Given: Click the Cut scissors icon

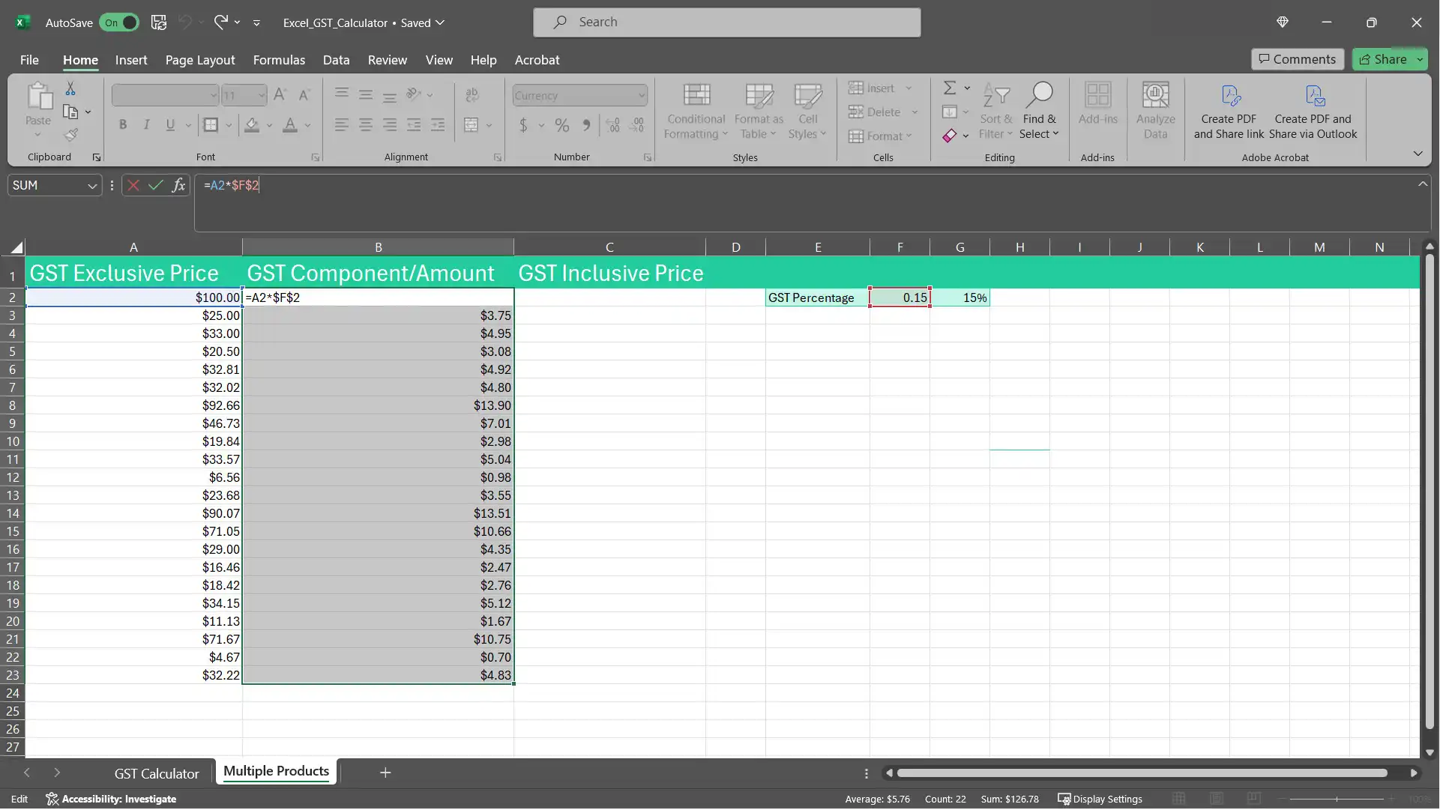Looking at the screenshot, I should point(70,88).
